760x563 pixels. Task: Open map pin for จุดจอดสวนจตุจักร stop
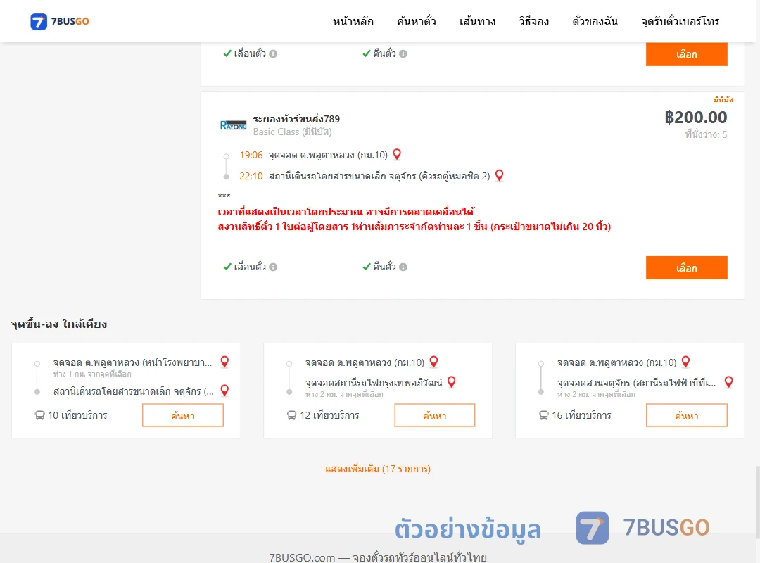click(728, 382)
